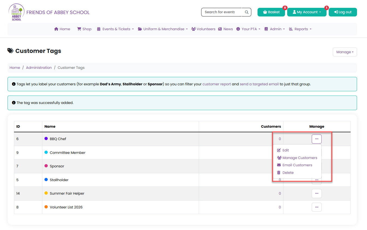Open the customer count for BBQ Chef
Viewport: 367px width, 230px height.
coord(280,139)
